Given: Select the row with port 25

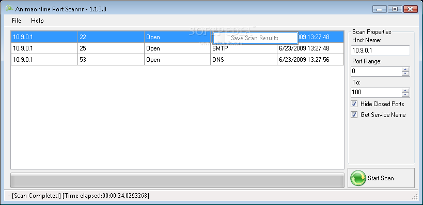Looking at the screenshot, I should 177,48.
